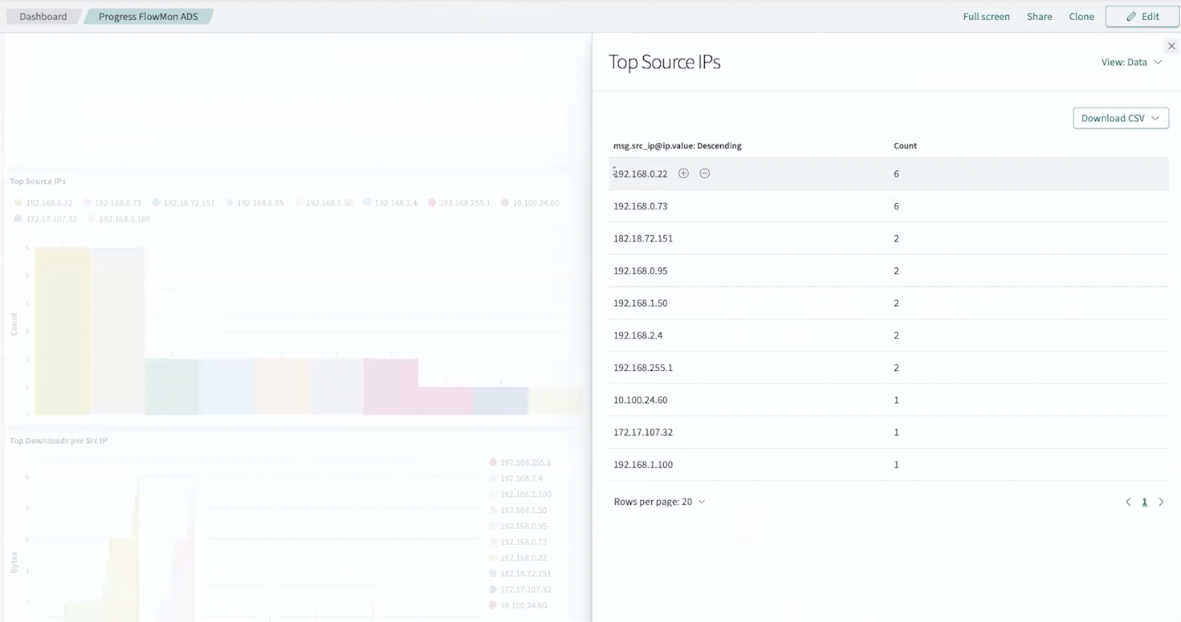The image size is (1181, 622).
Task: Enter Full screen mode
Action: pyautogui.click(x=987, y=16)
